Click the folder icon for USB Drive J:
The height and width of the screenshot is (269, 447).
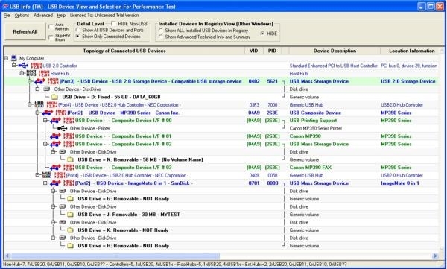pos(70,215)
